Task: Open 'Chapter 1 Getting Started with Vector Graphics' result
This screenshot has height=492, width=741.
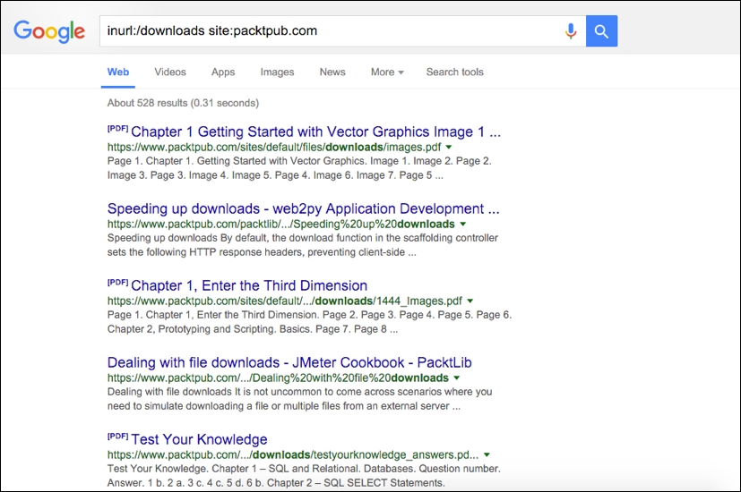Action: [x=315, y=131]
